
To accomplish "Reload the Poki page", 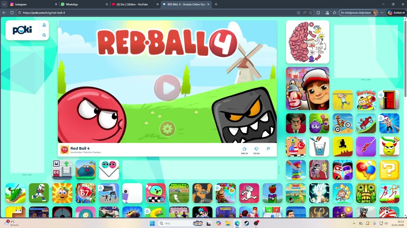I will point(12,13).
